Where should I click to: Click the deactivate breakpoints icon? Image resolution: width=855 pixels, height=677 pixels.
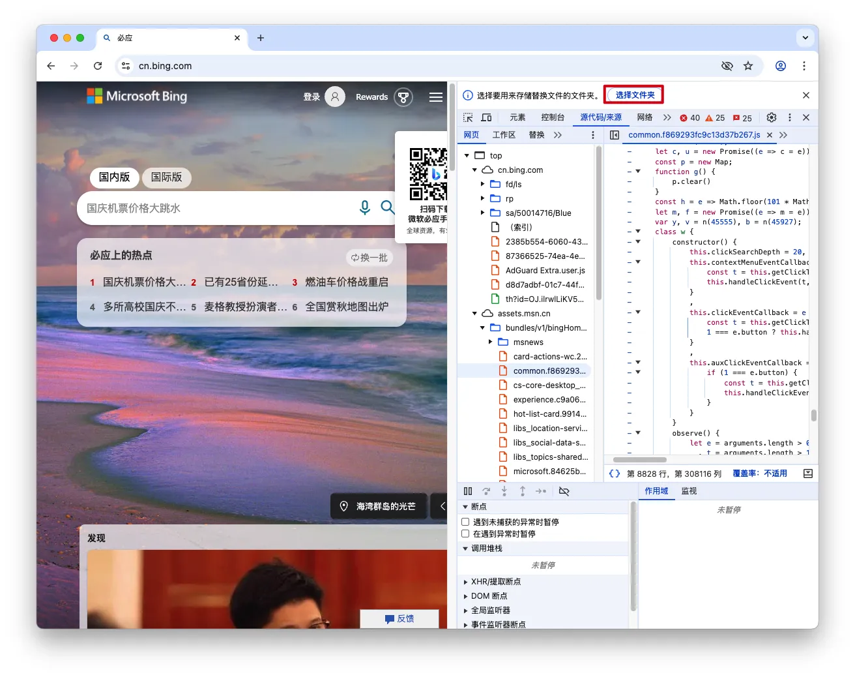(564, 491)
